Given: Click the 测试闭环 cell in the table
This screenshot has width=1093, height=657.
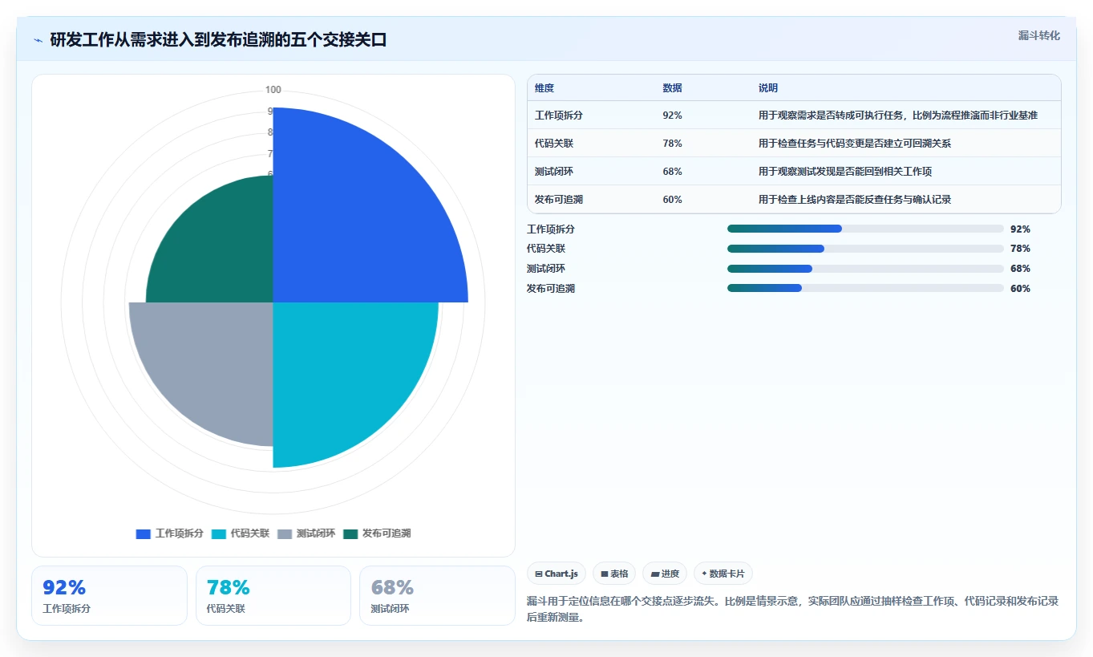Looking at the screenshot, I should pos(554,172).
